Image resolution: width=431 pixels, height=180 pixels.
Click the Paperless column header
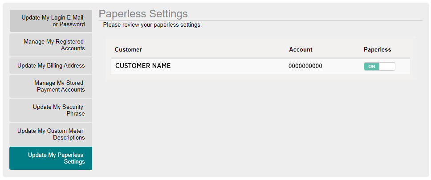(377, 49)
